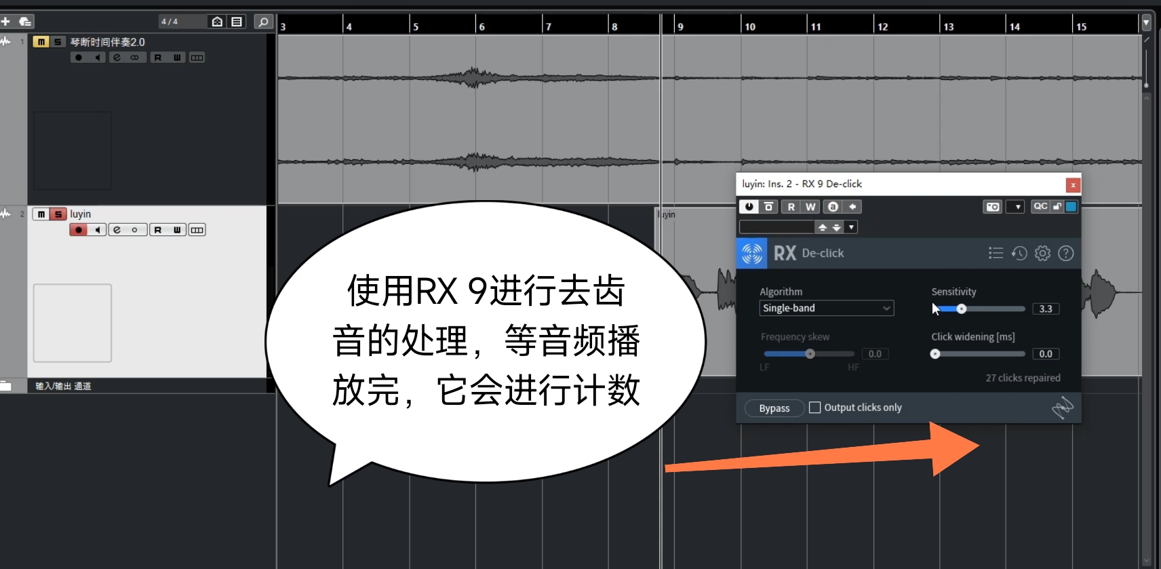Toggle read automation R on 琴断时间伴奏2.0

click(x=158, y=58)
